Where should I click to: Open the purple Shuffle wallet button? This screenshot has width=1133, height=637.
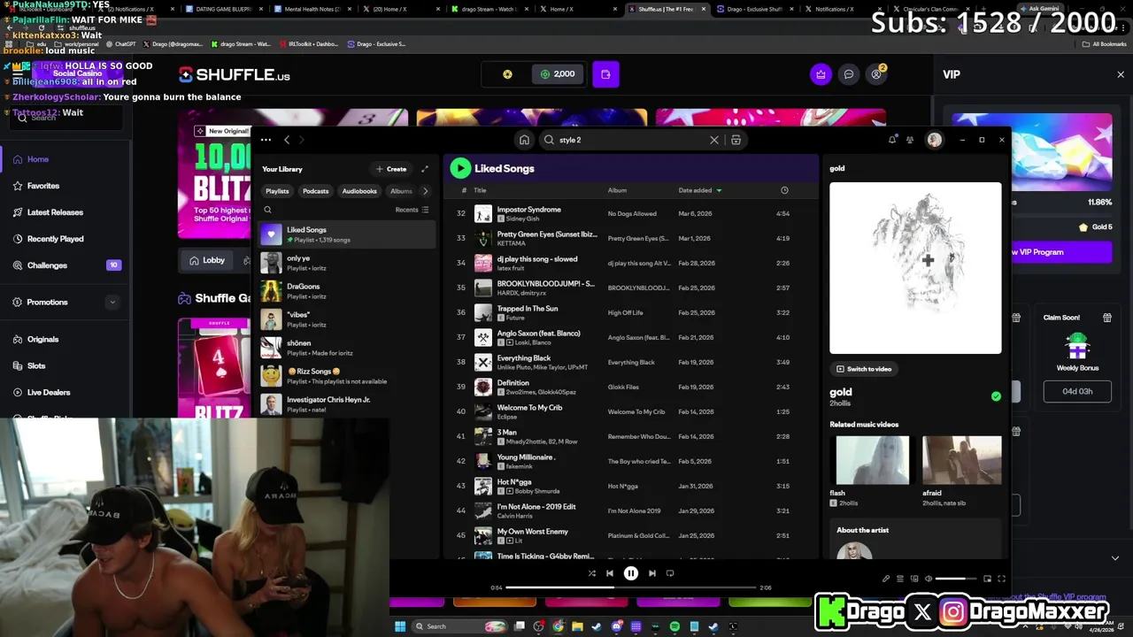coord(605,74)
